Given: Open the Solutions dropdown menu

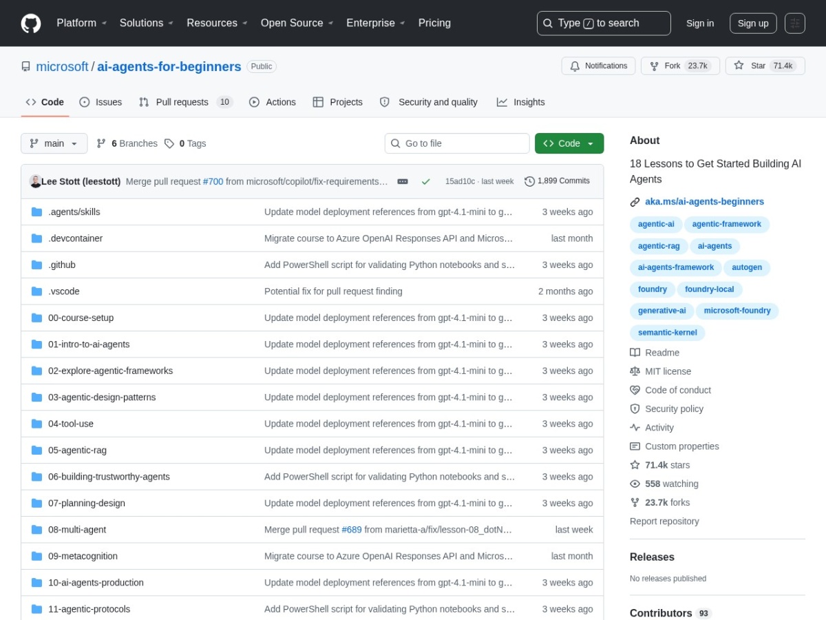Looking at the screenshot, I should pyautogui.click(x=146, y=23).
